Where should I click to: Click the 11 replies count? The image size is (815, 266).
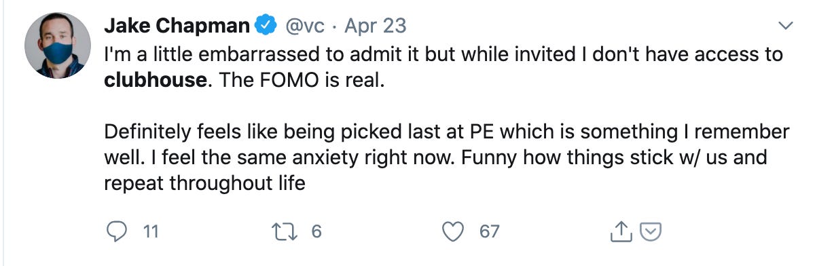(x=151, y=232)
